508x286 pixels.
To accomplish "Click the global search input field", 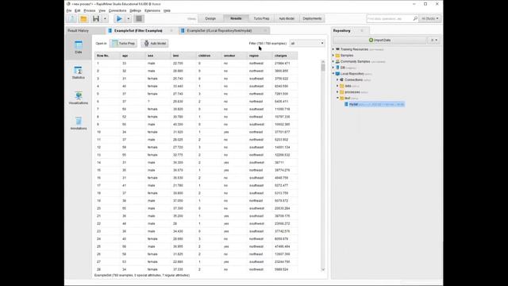I will point(389,19).
